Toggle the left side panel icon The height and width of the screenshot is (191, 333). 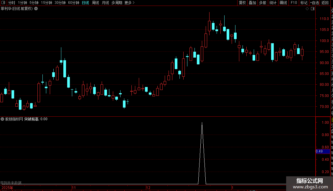tap(3, 3)
